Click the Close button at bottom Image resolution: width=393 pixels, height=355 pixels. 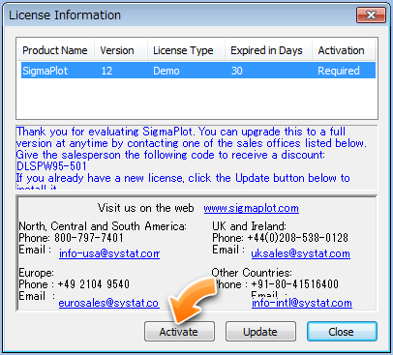(342, 332)
